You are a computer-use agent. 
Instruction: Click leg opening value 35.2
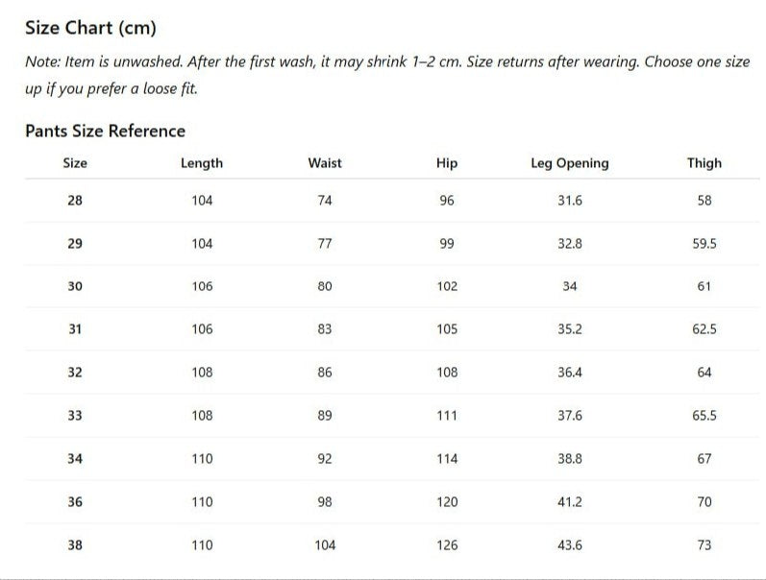click(x=570, y=329)
